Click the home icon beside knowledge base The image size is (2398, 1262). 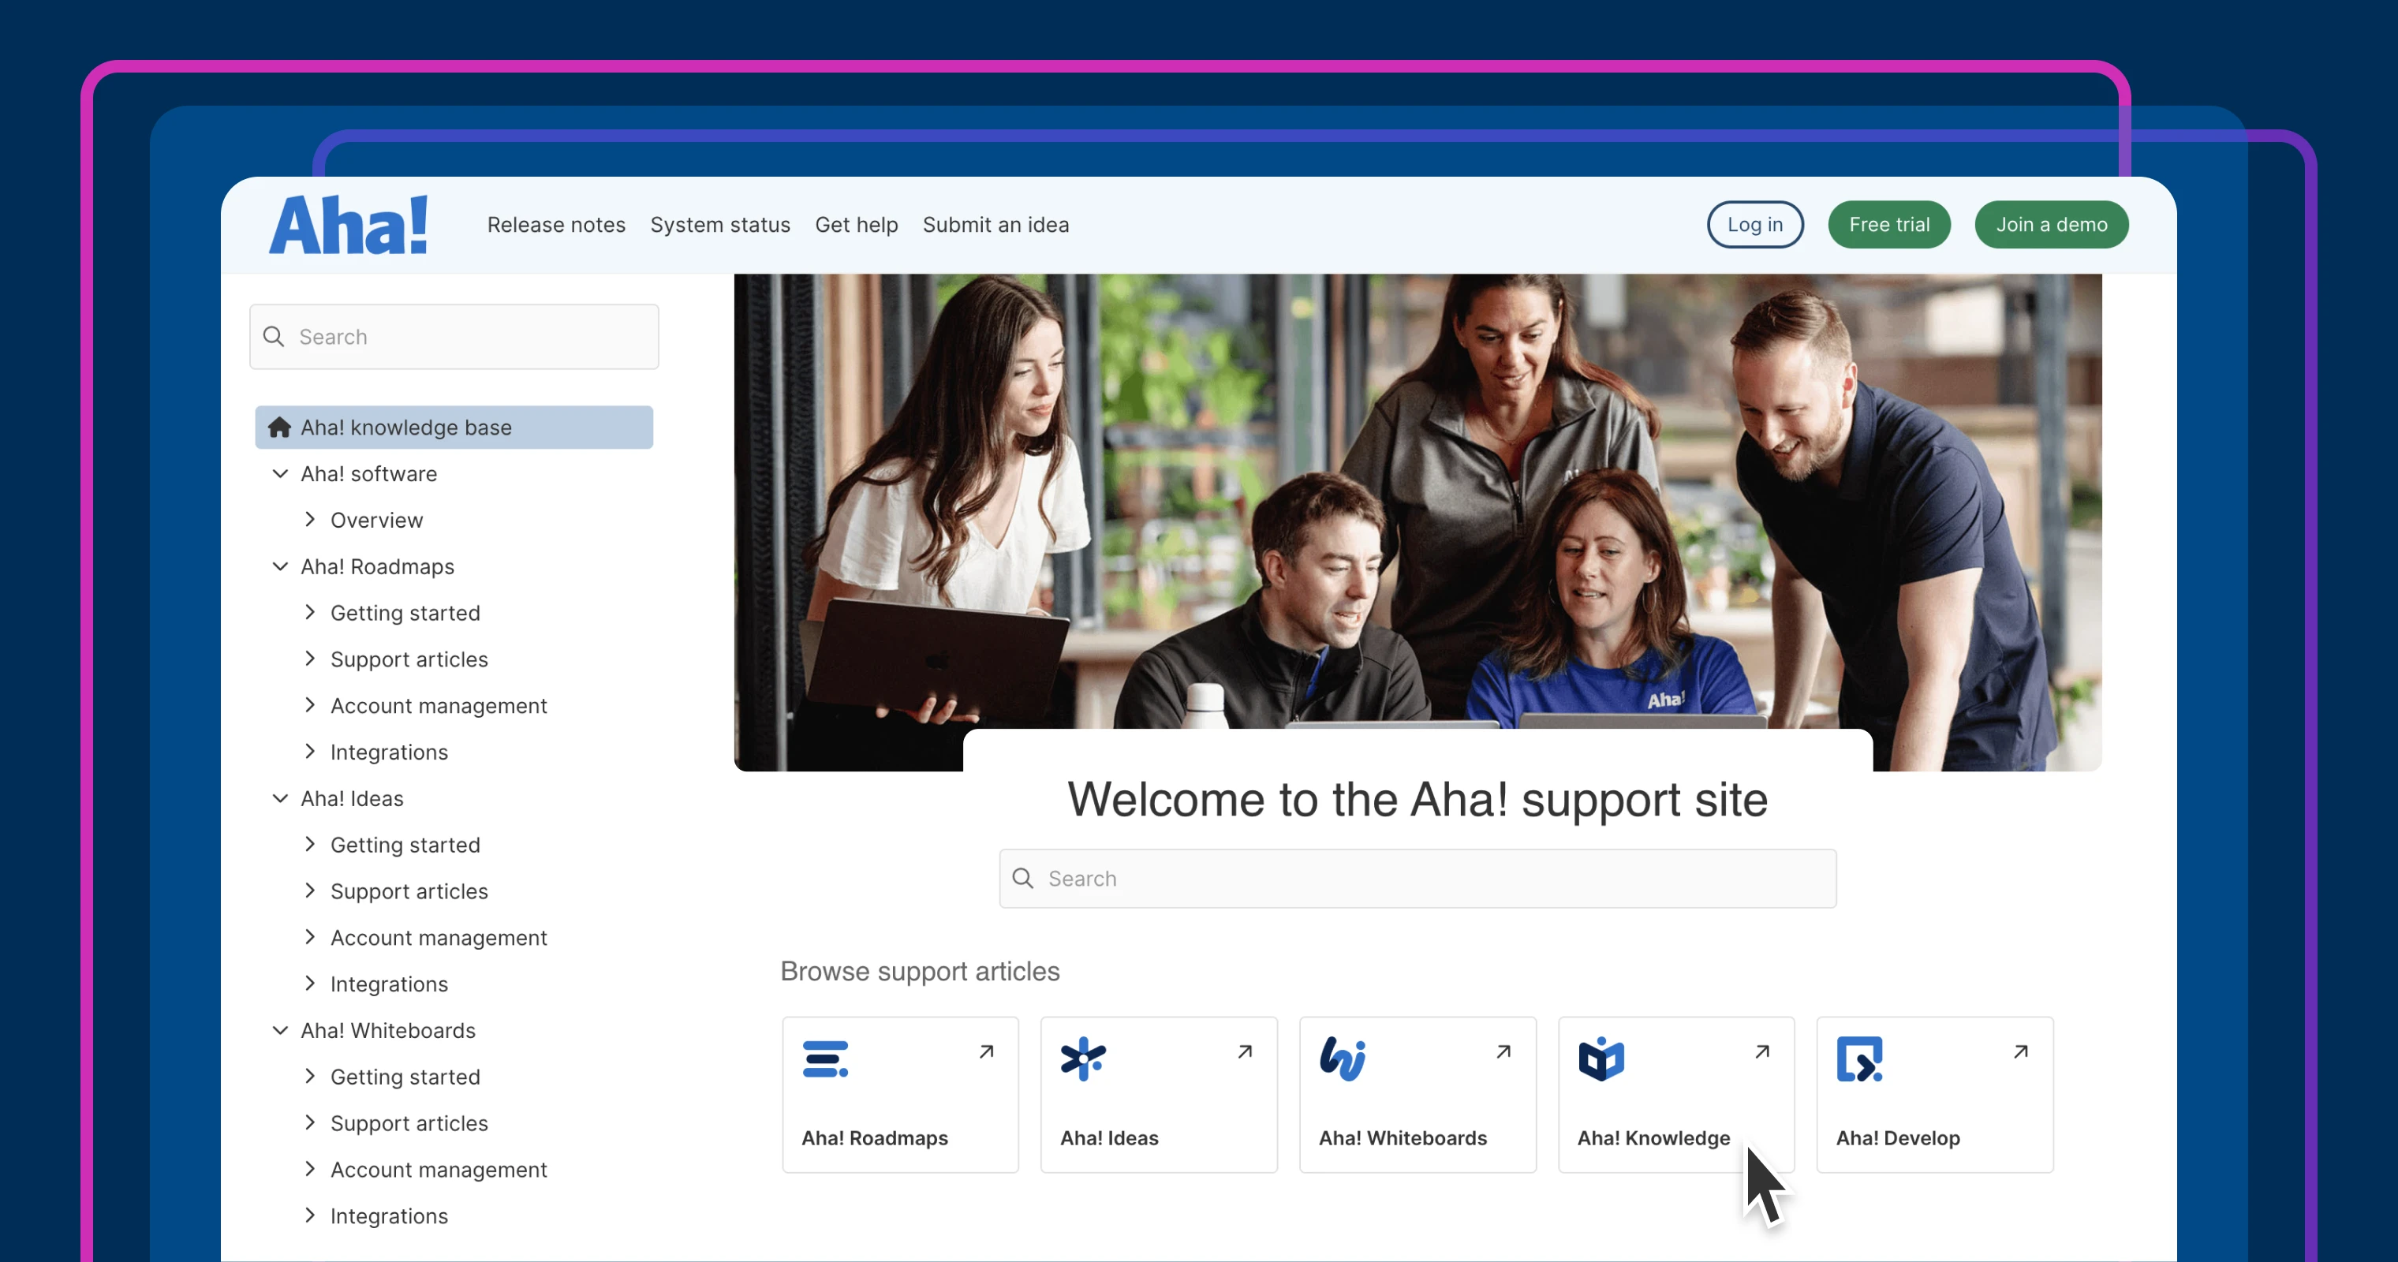(279, 428)
